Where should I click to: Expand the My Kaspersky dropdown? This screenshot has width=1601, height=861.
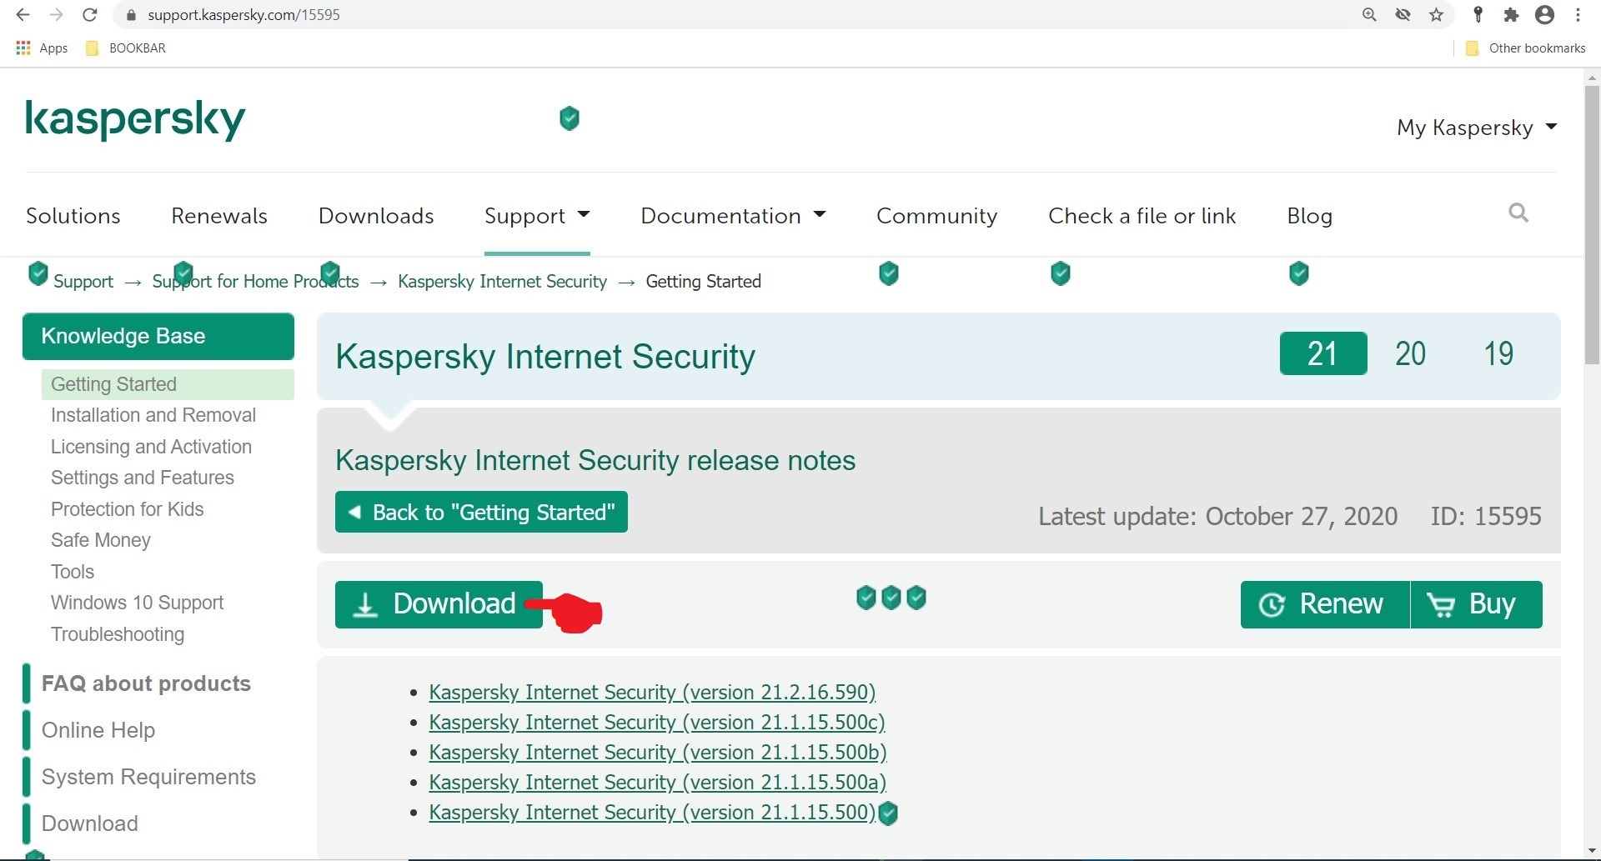coord(1477,128)
